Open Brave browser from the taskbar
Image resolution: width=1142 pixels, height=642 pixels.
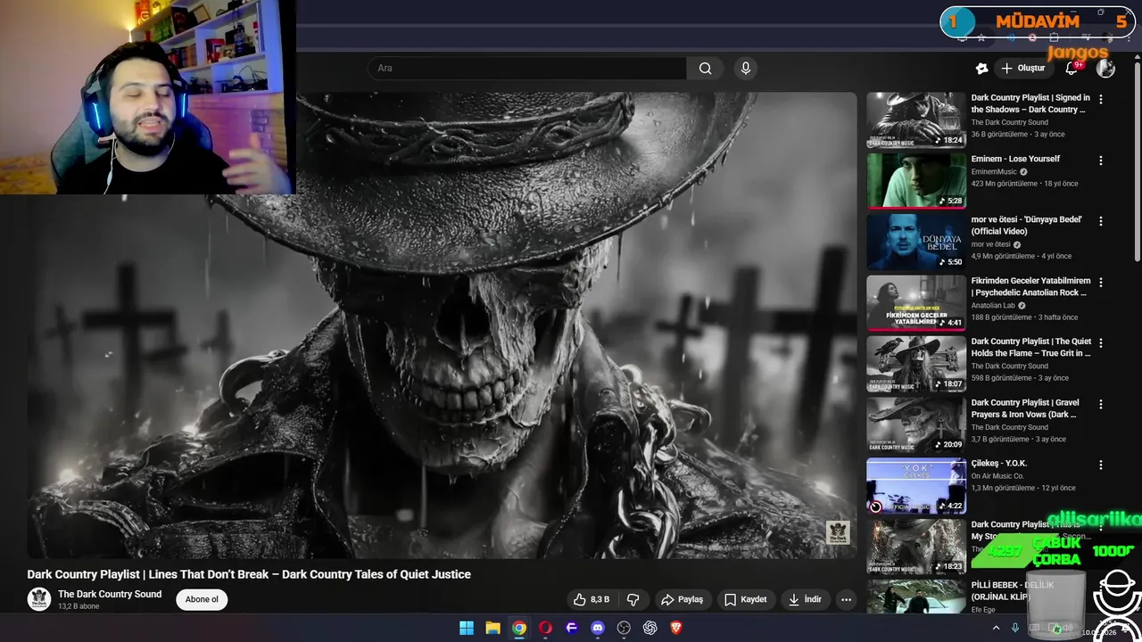coord(676,628)
